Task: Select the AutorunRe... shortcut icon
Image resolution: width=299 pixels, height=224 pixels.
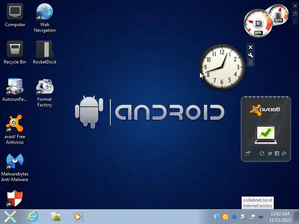Action: coord(15,90)
